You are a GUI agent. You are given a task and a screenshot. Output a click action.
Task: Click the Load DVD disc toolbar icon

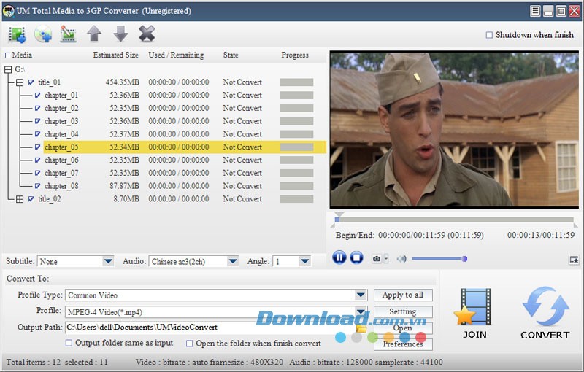(43, 34)
